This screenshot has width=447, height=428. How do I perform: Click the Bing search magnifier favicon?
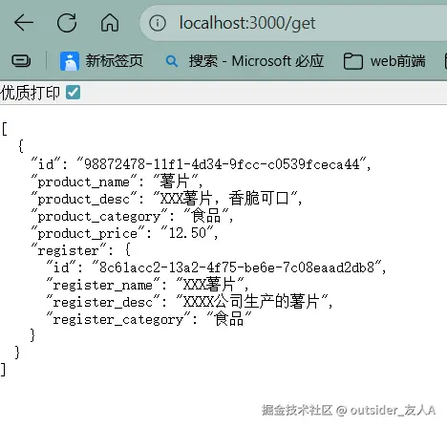point(172,61)
